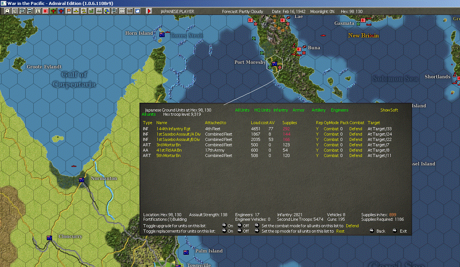This screenshot has height=267, width=460.
Task: Change op mode 'Rest' for all units
Action: pyautogui.click(x=340, y=231)
